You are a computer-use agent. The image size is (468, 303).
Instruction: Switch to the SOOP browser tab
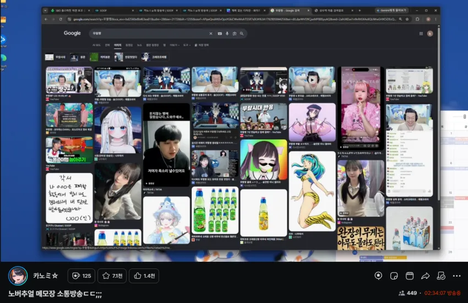point(113,10)
